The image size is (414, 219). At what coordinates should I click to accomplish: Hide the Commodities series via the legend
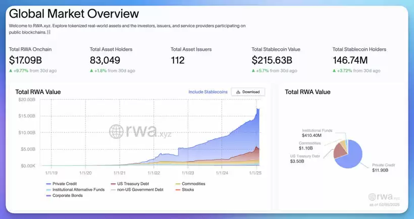pos(192,184)
